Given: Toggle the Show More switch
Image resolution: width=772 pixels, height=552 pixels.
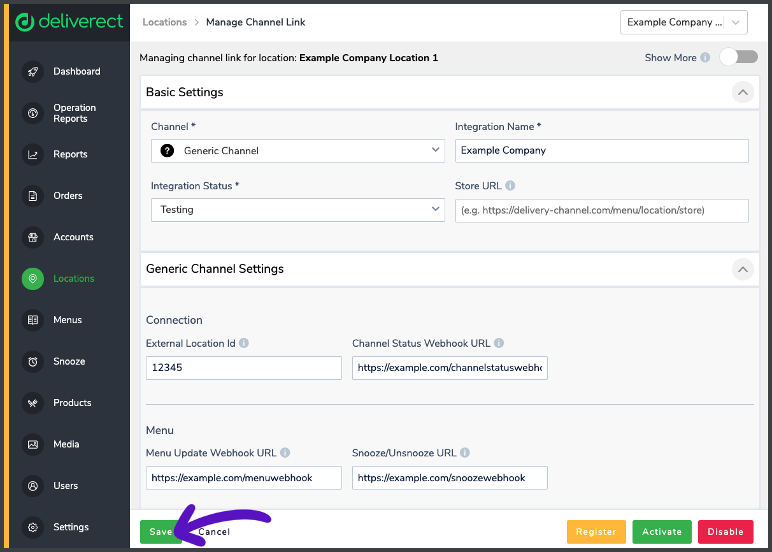Looking at the screenshot, I should 739,57.
